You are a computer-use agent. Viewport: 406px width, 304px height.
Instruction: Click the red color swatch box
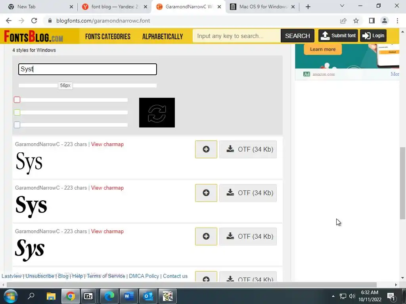[17, 100]
